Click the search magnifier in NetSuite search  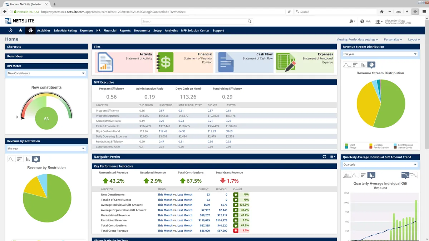pyautogui.click(x=250, y=21)
